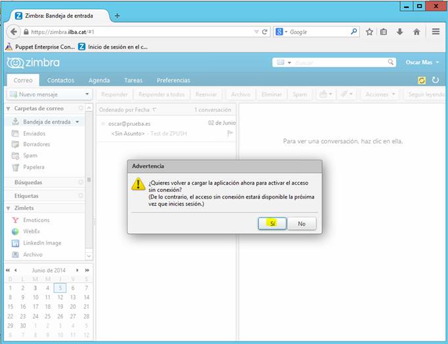Click the Responder toolbar button
Screen dimensions: 448x344
[114, 94]
